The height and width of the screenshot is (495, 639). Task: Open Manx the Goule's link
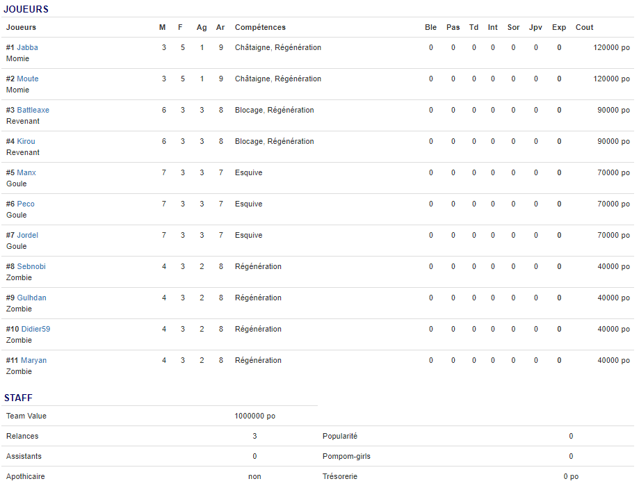point(26,172)
